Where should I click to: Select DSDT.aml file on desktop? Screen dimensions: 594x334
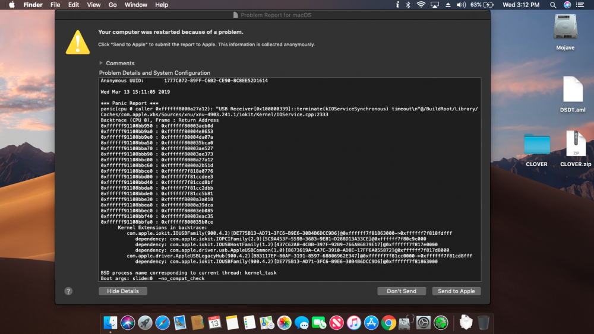[573, 94]
